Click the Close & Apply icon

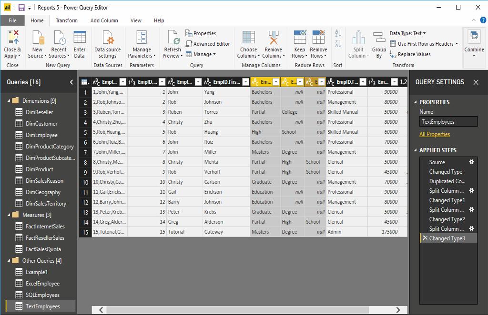click(13, 38)
